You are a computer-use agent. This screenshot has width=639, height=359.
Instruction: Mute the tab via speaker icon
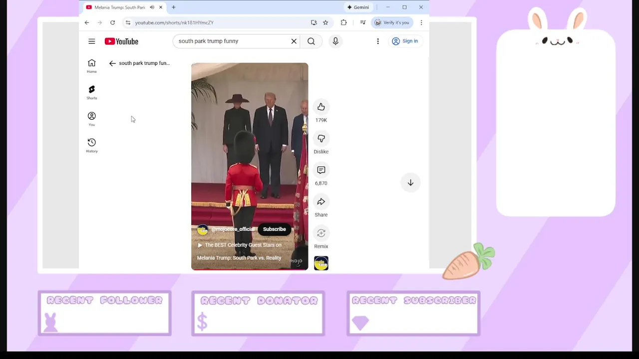(152, 7)
